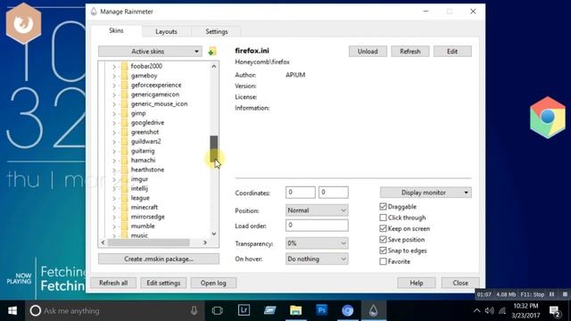Click the volume tray icon
The height and width of the screenshot is (321, 571).
[x=490, y=310]
